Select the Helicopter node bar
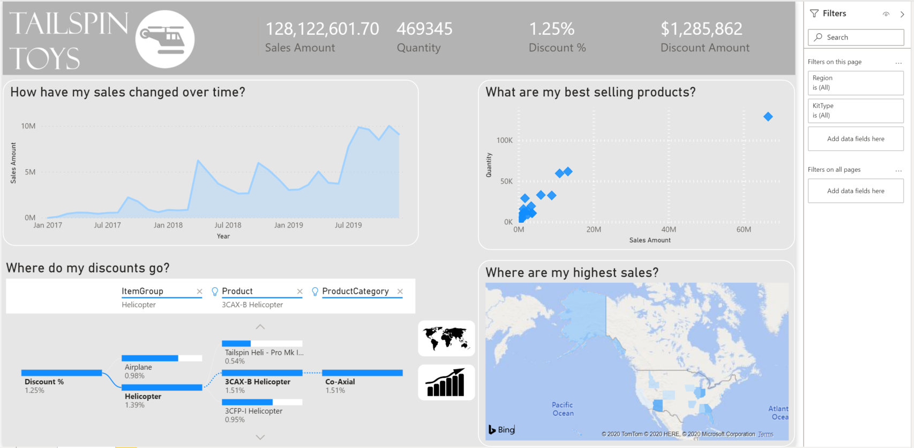914x448 pixels. pos(162,388)
